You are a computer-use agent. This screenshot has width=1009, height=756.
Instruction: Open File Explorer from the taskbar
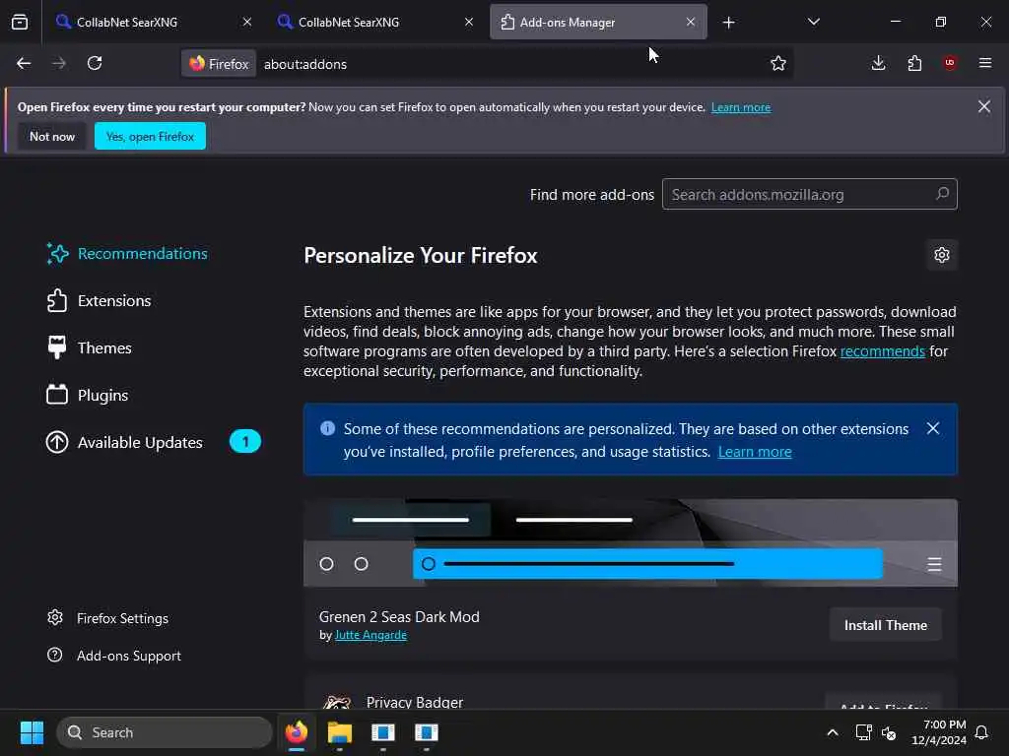[340, 732]
